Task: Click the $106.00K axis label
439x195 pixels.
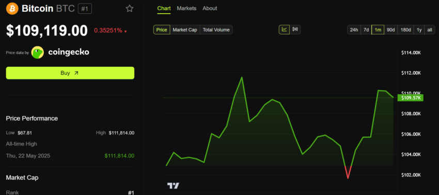Action: point(411,134)
